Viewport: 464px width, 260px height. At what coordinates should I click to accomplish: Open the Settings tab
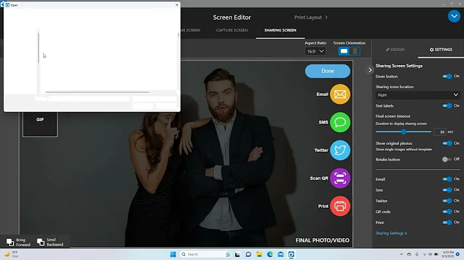click(441, 50)
